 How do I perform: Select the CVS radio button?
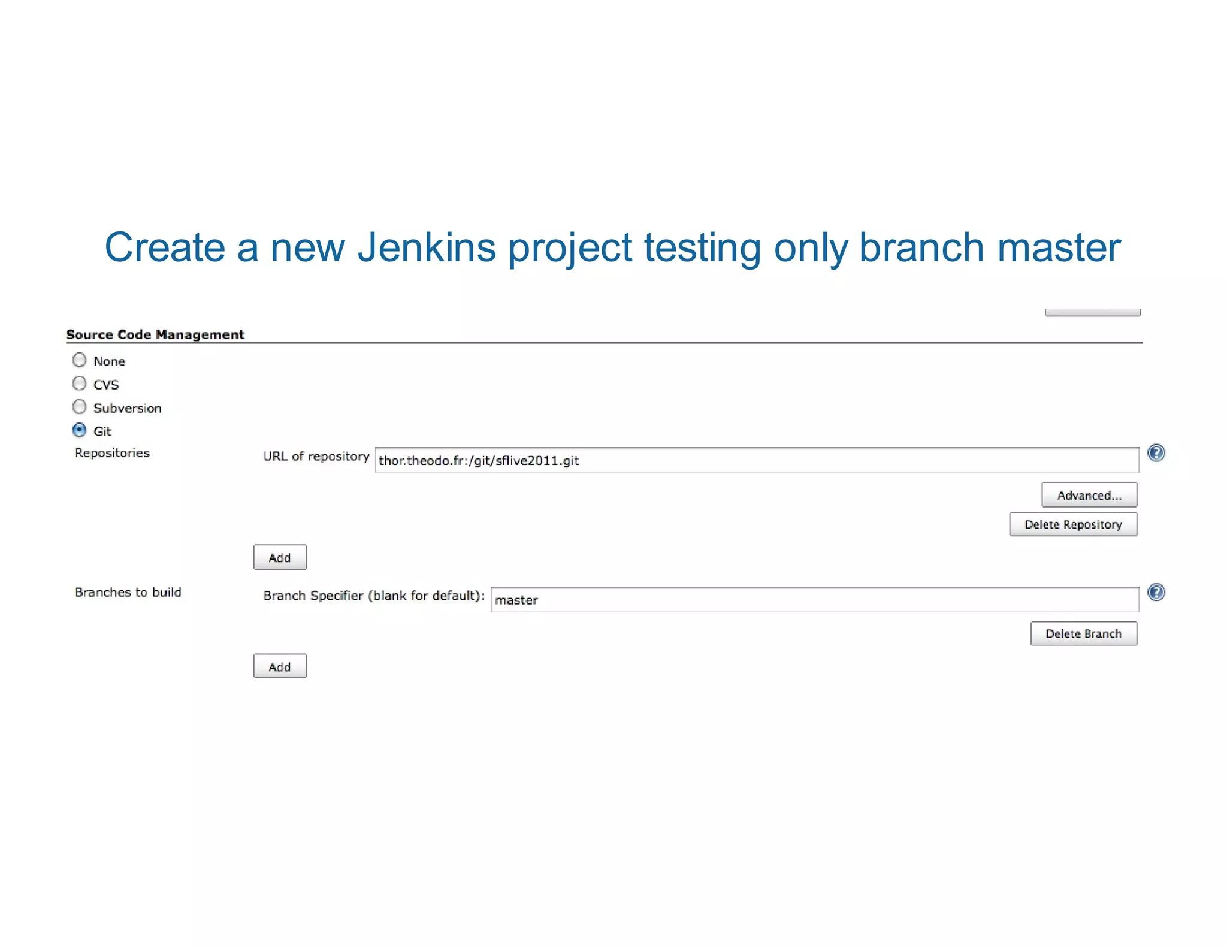click(x=79, y=384)
